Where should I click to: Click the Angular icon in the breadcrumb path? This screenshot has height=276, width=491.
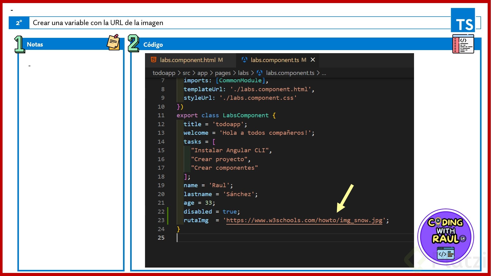click(x=260, y=73)
